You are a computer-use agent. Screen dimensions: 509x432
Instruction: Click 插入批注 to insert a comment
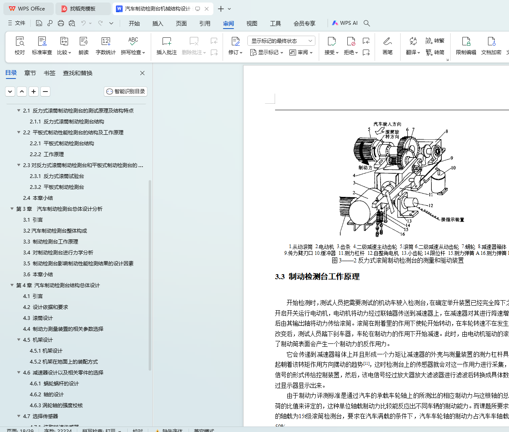[x=167, y=45]
